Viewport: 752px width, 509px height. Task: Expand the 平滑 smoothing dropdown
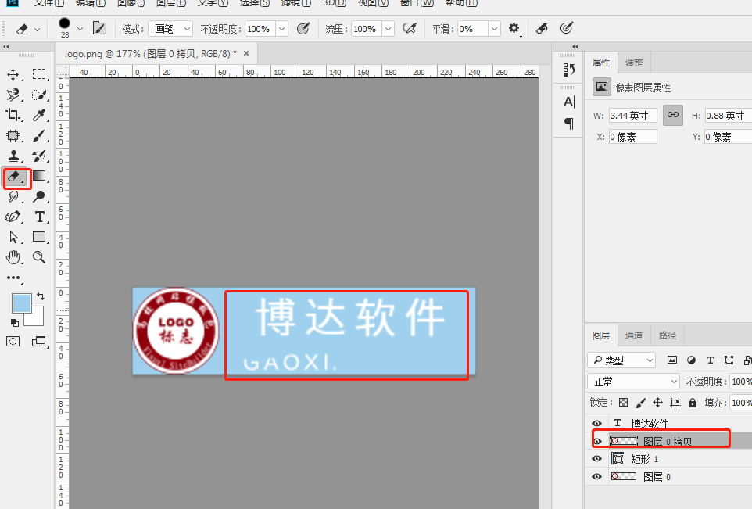pos(494,29)
